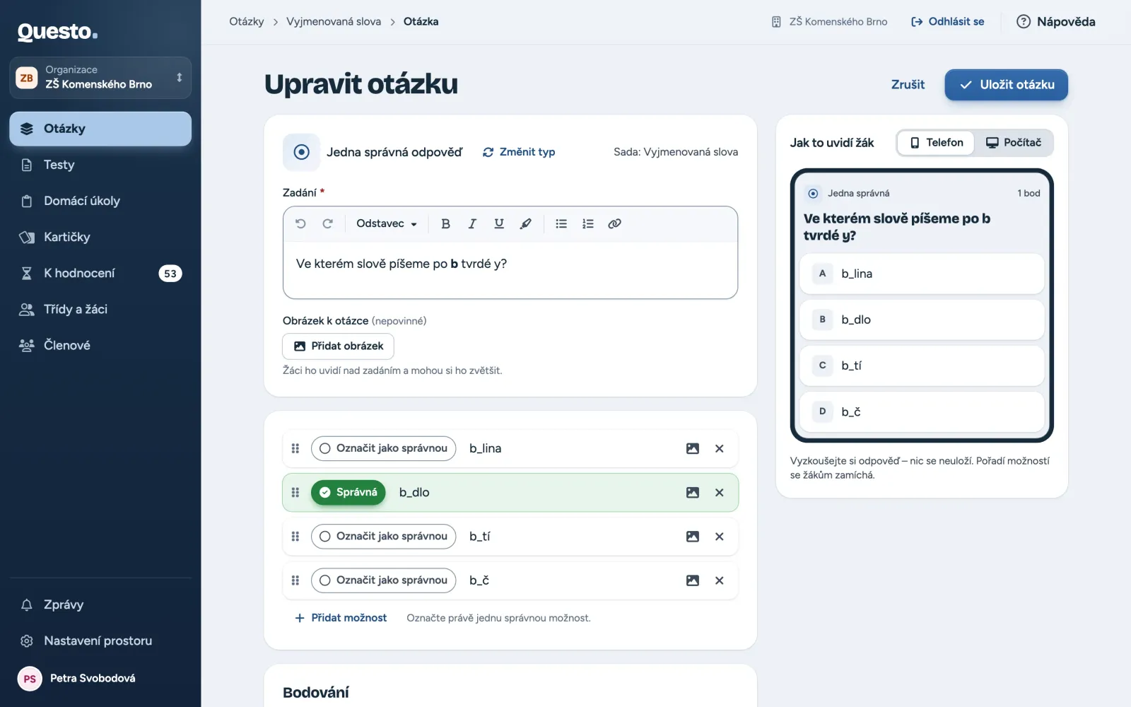Switch preview to Počítač
This screenshot has width=1131, height=707.
[x=1014, y=143]
